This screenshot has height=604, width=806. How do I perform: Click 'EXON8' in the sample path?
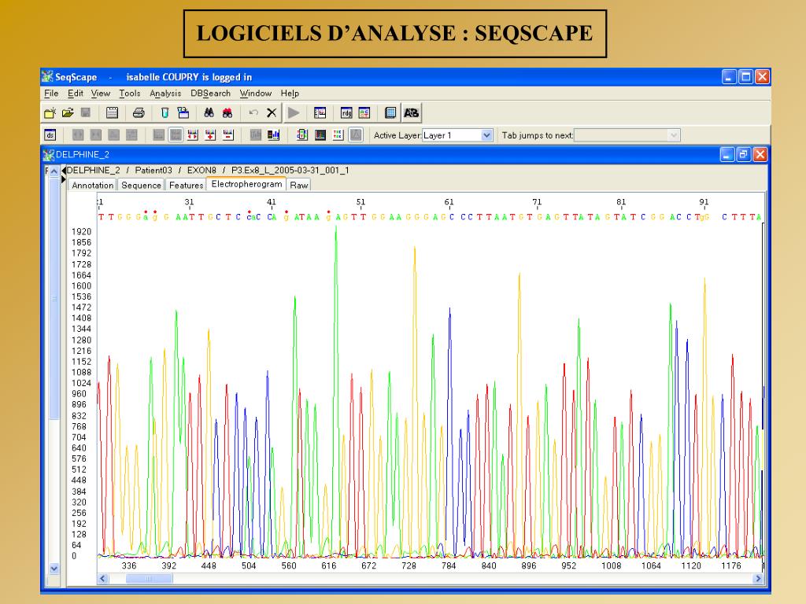[201, 170]
